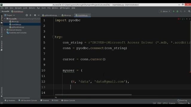Toggle Structure side tool button
This screenshot has width=191, height=107.
(1, 32)
